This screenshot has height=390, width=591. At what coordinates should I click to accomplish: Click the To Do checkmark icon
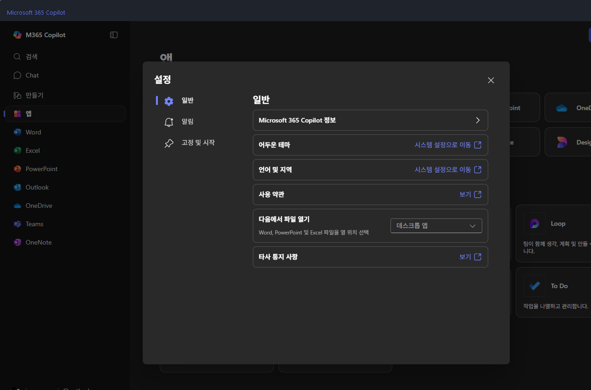535,286
